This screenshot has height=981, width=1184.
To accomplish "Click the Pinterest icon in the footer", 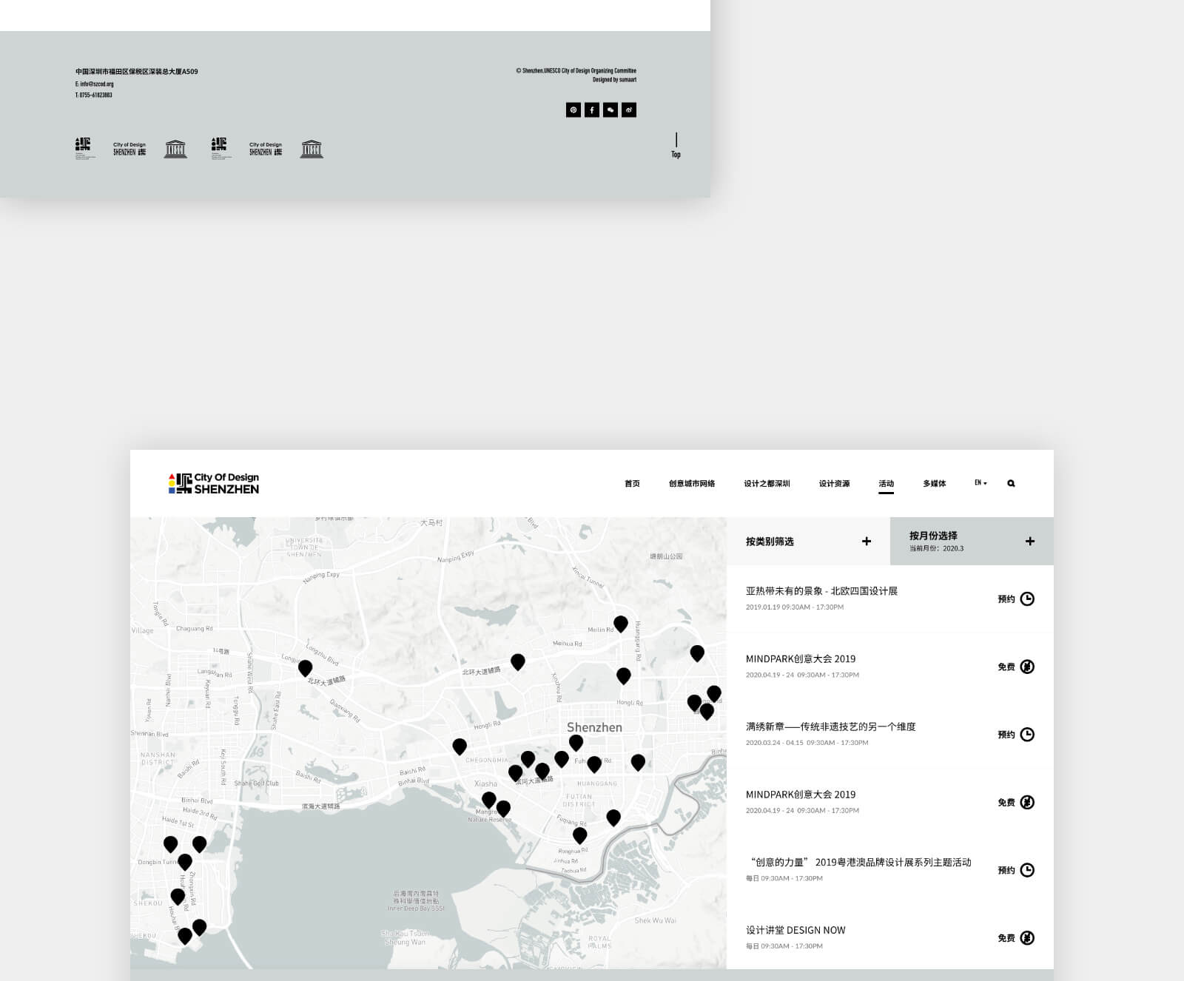I will coord(573,110).
